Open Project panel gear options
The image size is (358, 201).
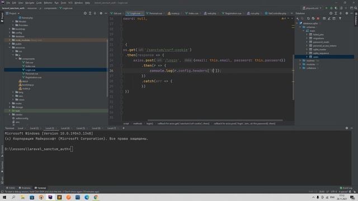pos(101,13)
